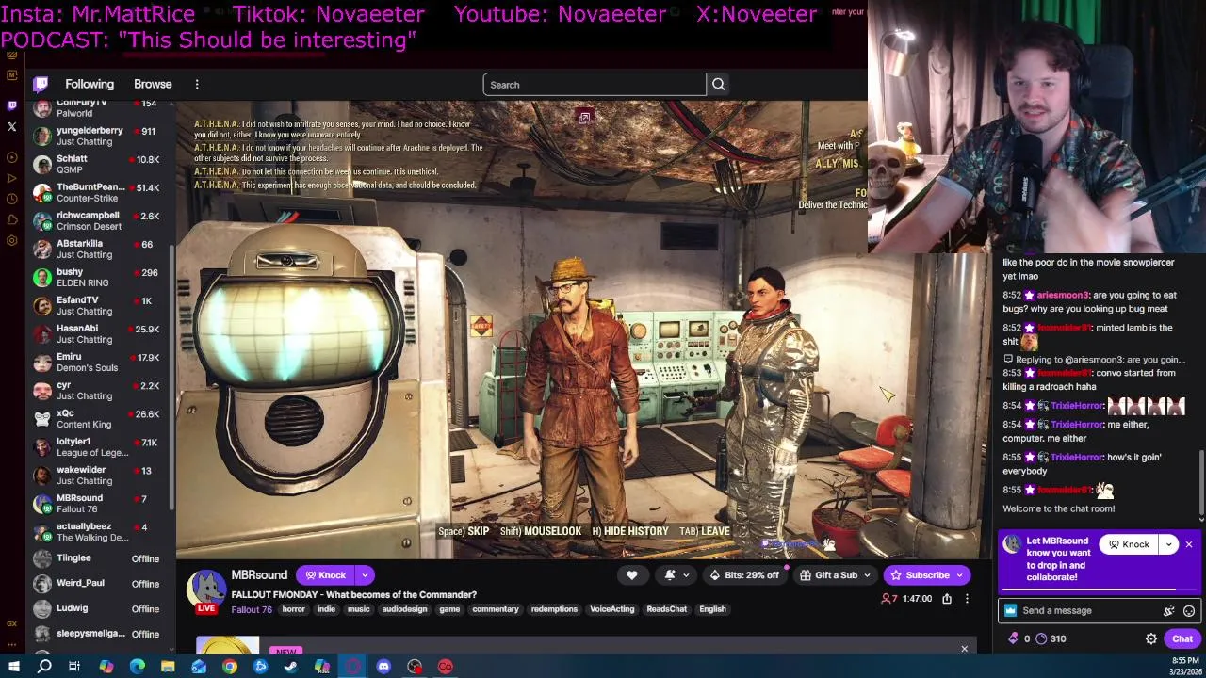
Task: Click the Bits icon below chat input
Action: click(x=1014, y=638)
